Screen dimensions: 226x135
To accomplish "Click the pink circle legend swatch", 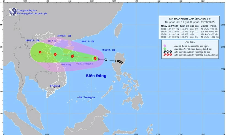I will 165,46.
